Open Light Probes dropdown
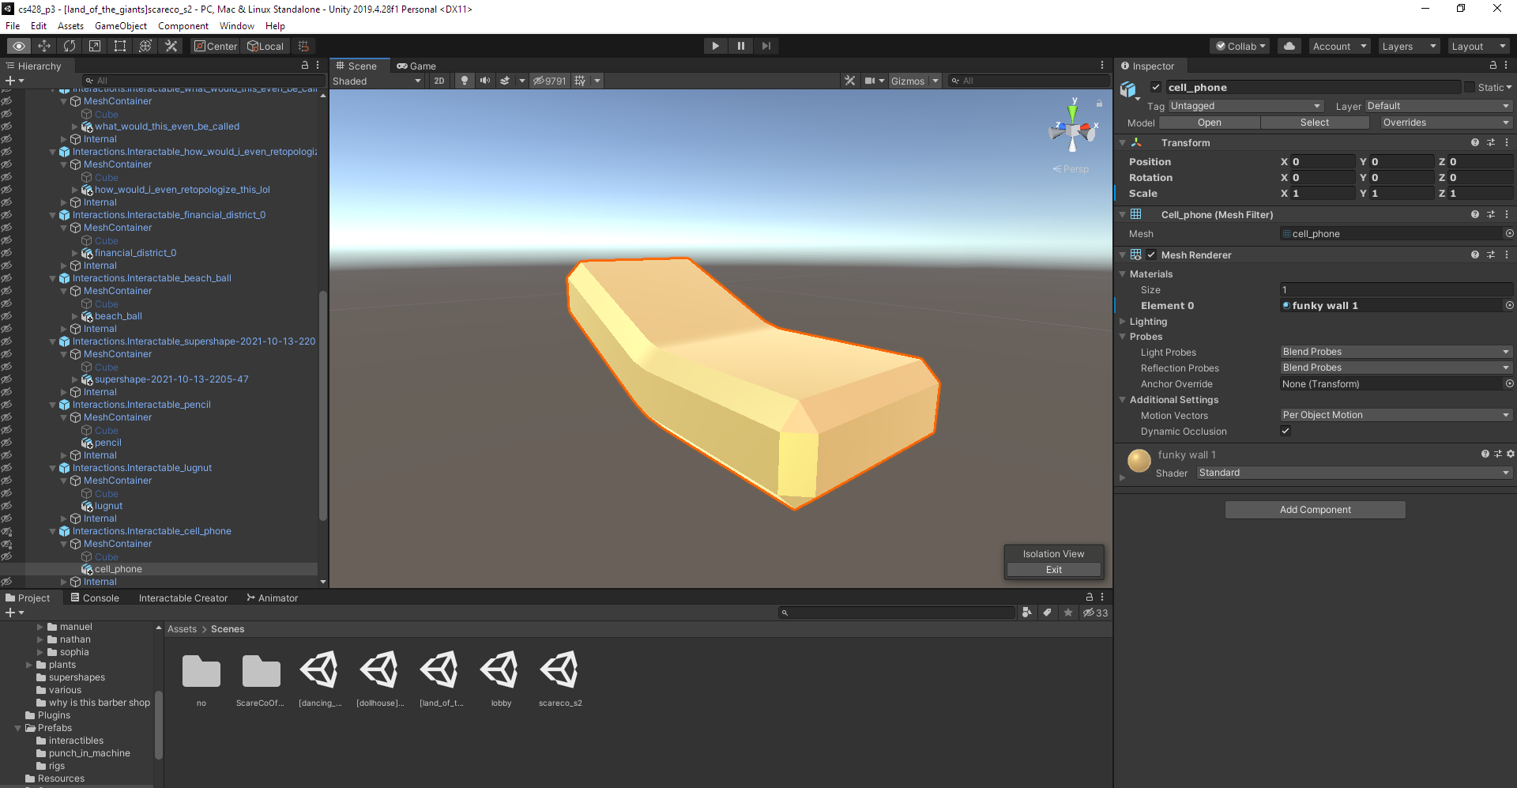This screenshot has width=1517, height=788. tap(1396, 352)
